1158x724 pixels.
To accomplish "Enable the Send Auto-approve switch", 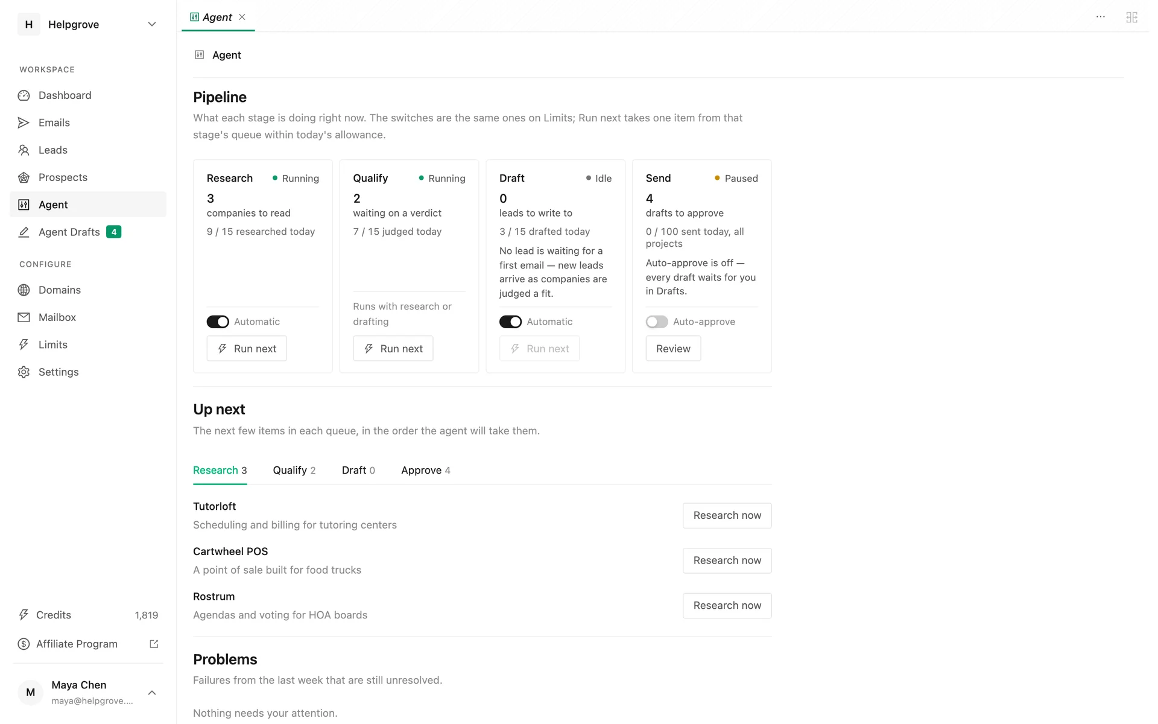I will [657, 322].
